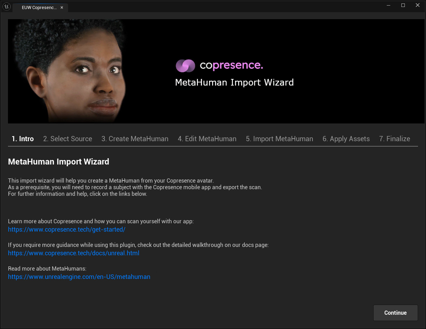
Task: Go to the 7. Finalize step
Action: click(x=394, y=139)
